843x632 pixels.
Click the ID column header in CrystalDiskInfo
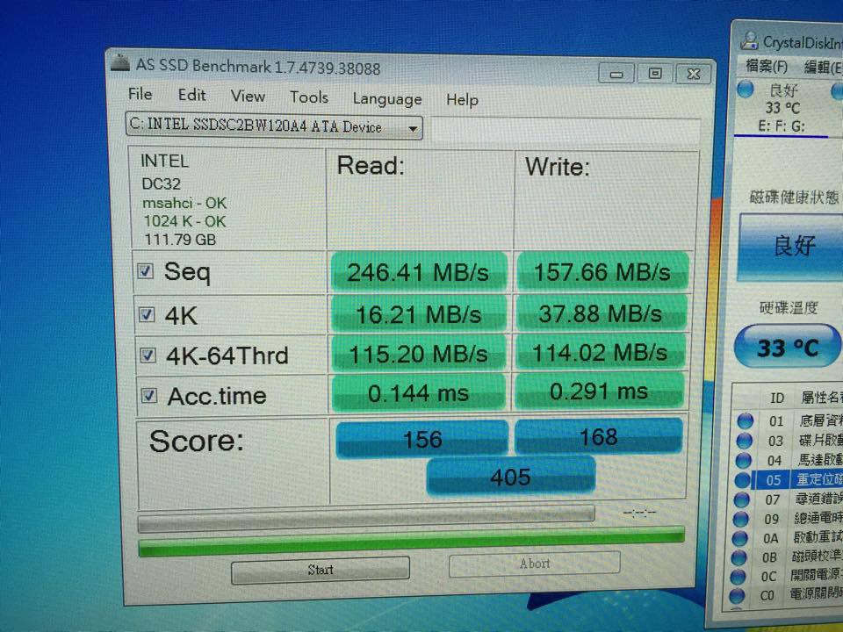[777, 398]
